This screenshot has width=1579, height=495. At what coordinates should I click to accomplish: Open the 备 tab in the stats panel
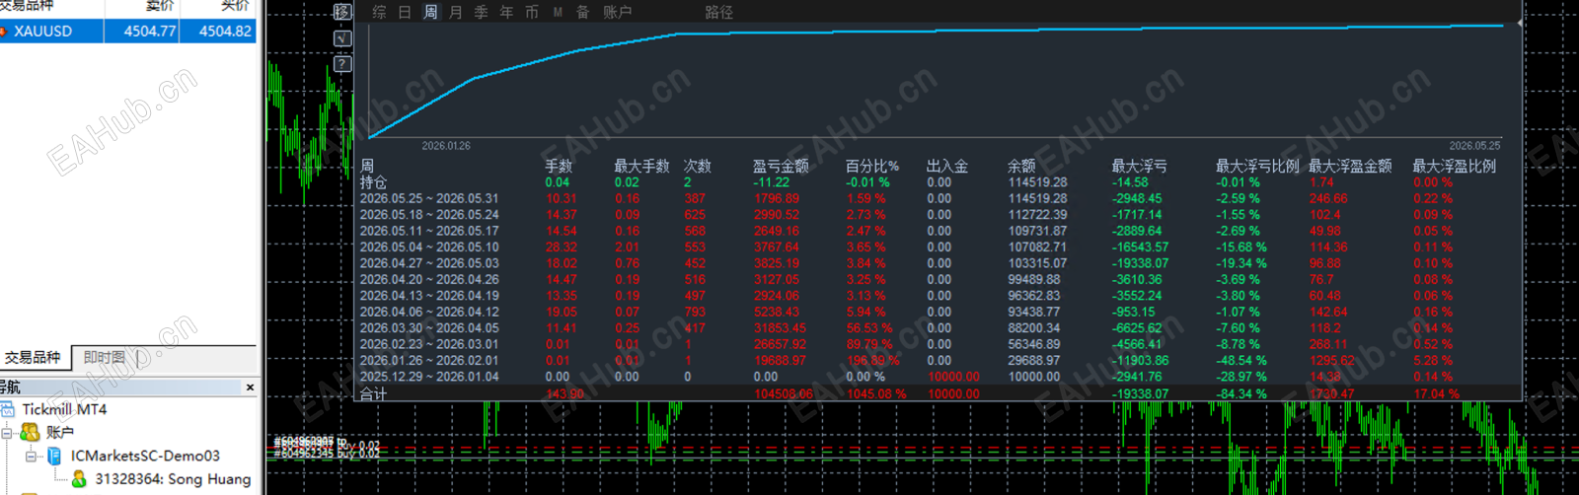[x=582, y=12]
